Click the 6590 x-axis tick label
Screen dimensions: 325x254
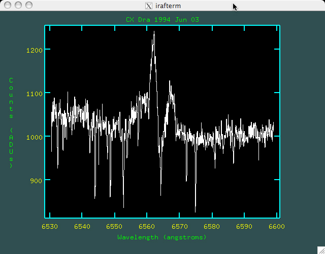pos(244,227)
